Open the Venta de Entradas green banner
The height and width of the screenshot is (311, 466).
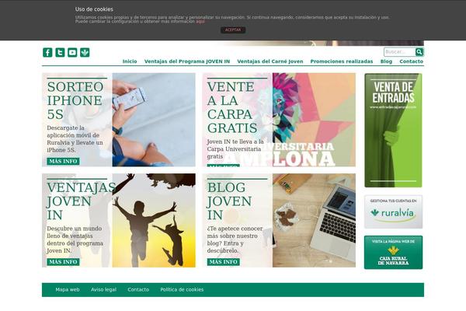point(393,131)
